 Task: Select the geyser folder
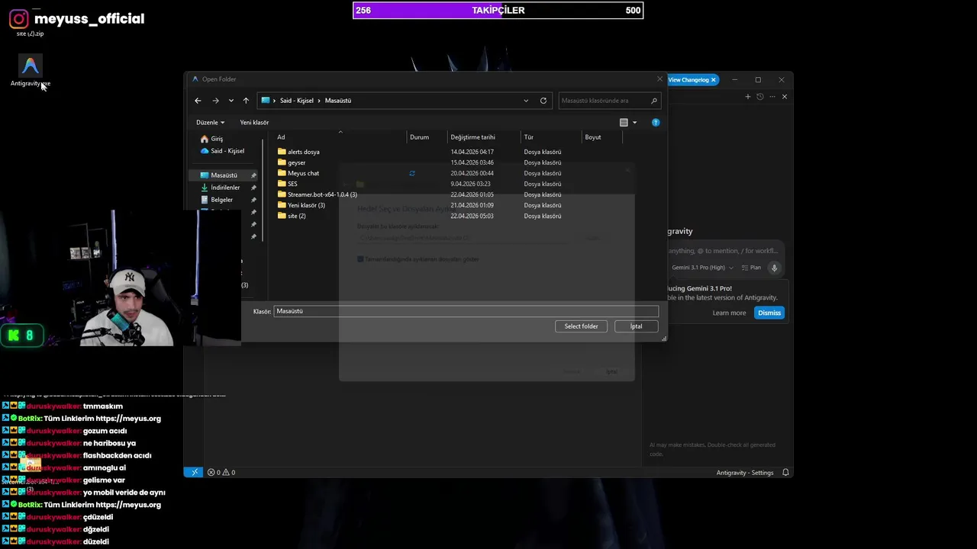coord(296,162)
